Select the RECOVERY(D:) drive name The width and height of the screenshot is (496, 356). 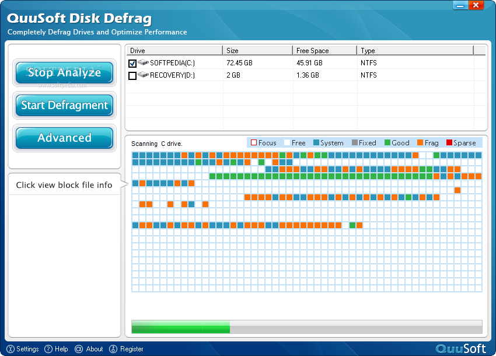point(172,75)
